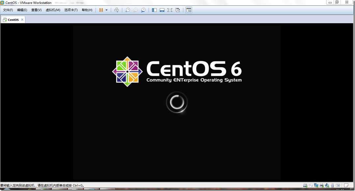Close the CentOS tab
The width and height of the screenshot is (355, 191).
pyautogui.click(x=22, y=20)
